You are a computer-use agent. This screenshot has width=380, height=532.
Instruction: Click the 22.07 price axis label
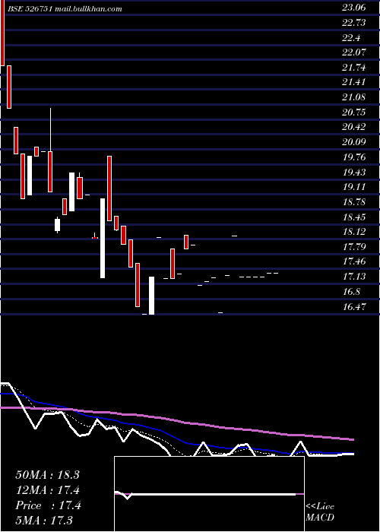[x=354, y=52]
